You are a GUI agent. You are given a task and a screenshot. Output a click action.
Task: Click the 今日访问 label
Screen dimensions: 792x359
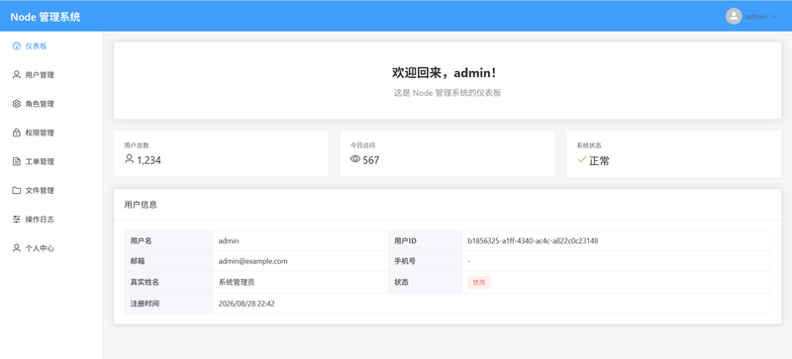pyautogui.click(x=362, y=145)
